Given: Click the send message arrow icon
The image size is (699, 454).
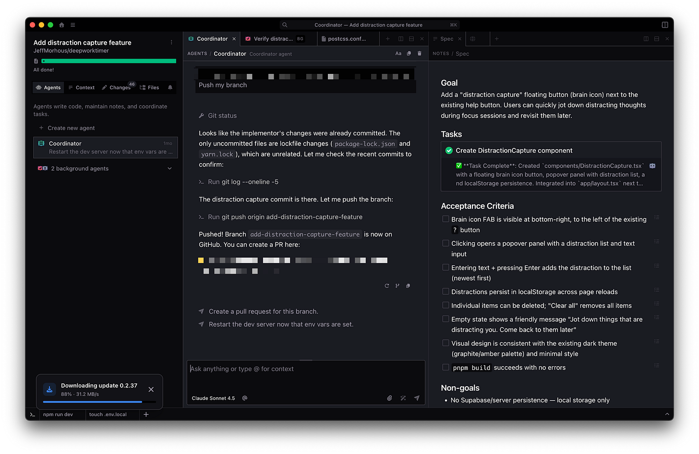Looking at the screenshot, I should coord(416,398).
